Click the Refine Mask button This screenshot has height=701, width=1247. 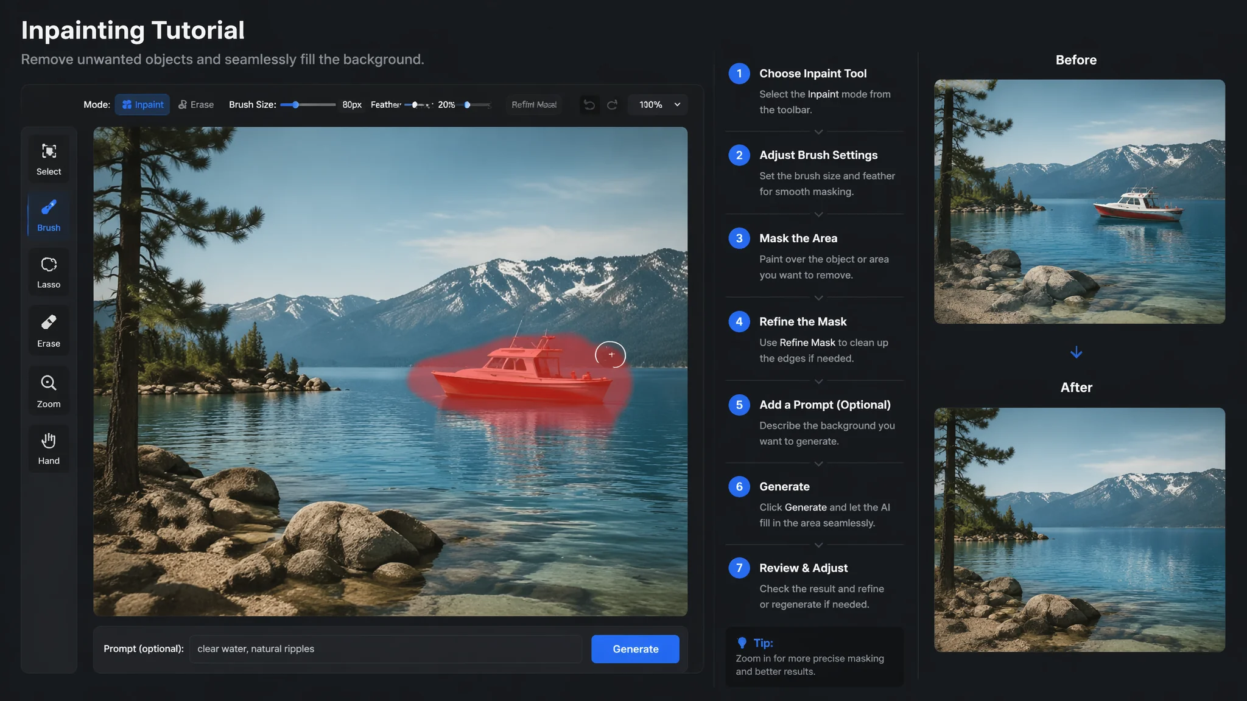coord(534,105)
